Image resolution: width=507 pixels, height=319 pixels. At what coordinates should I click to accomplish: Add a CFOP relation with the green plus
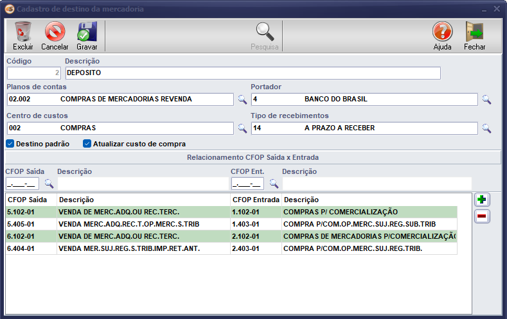[x=481, y=200]
